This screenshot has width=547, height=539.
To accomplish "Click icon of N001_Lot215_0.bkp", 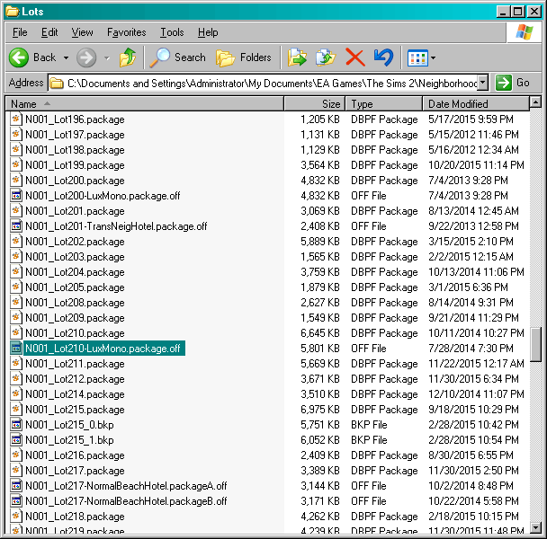I will [x=15, y=424].
